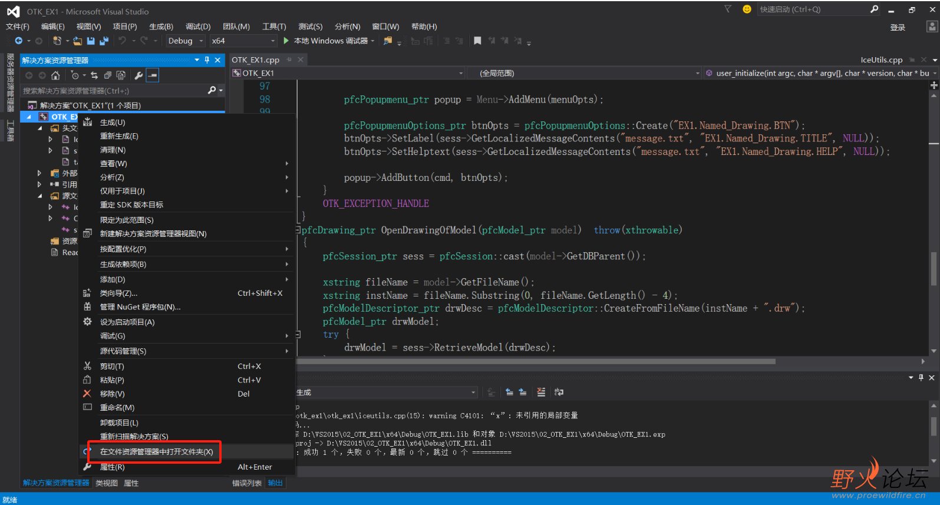
Task: Click the Quick Launch input field
Action: (813, 9)
